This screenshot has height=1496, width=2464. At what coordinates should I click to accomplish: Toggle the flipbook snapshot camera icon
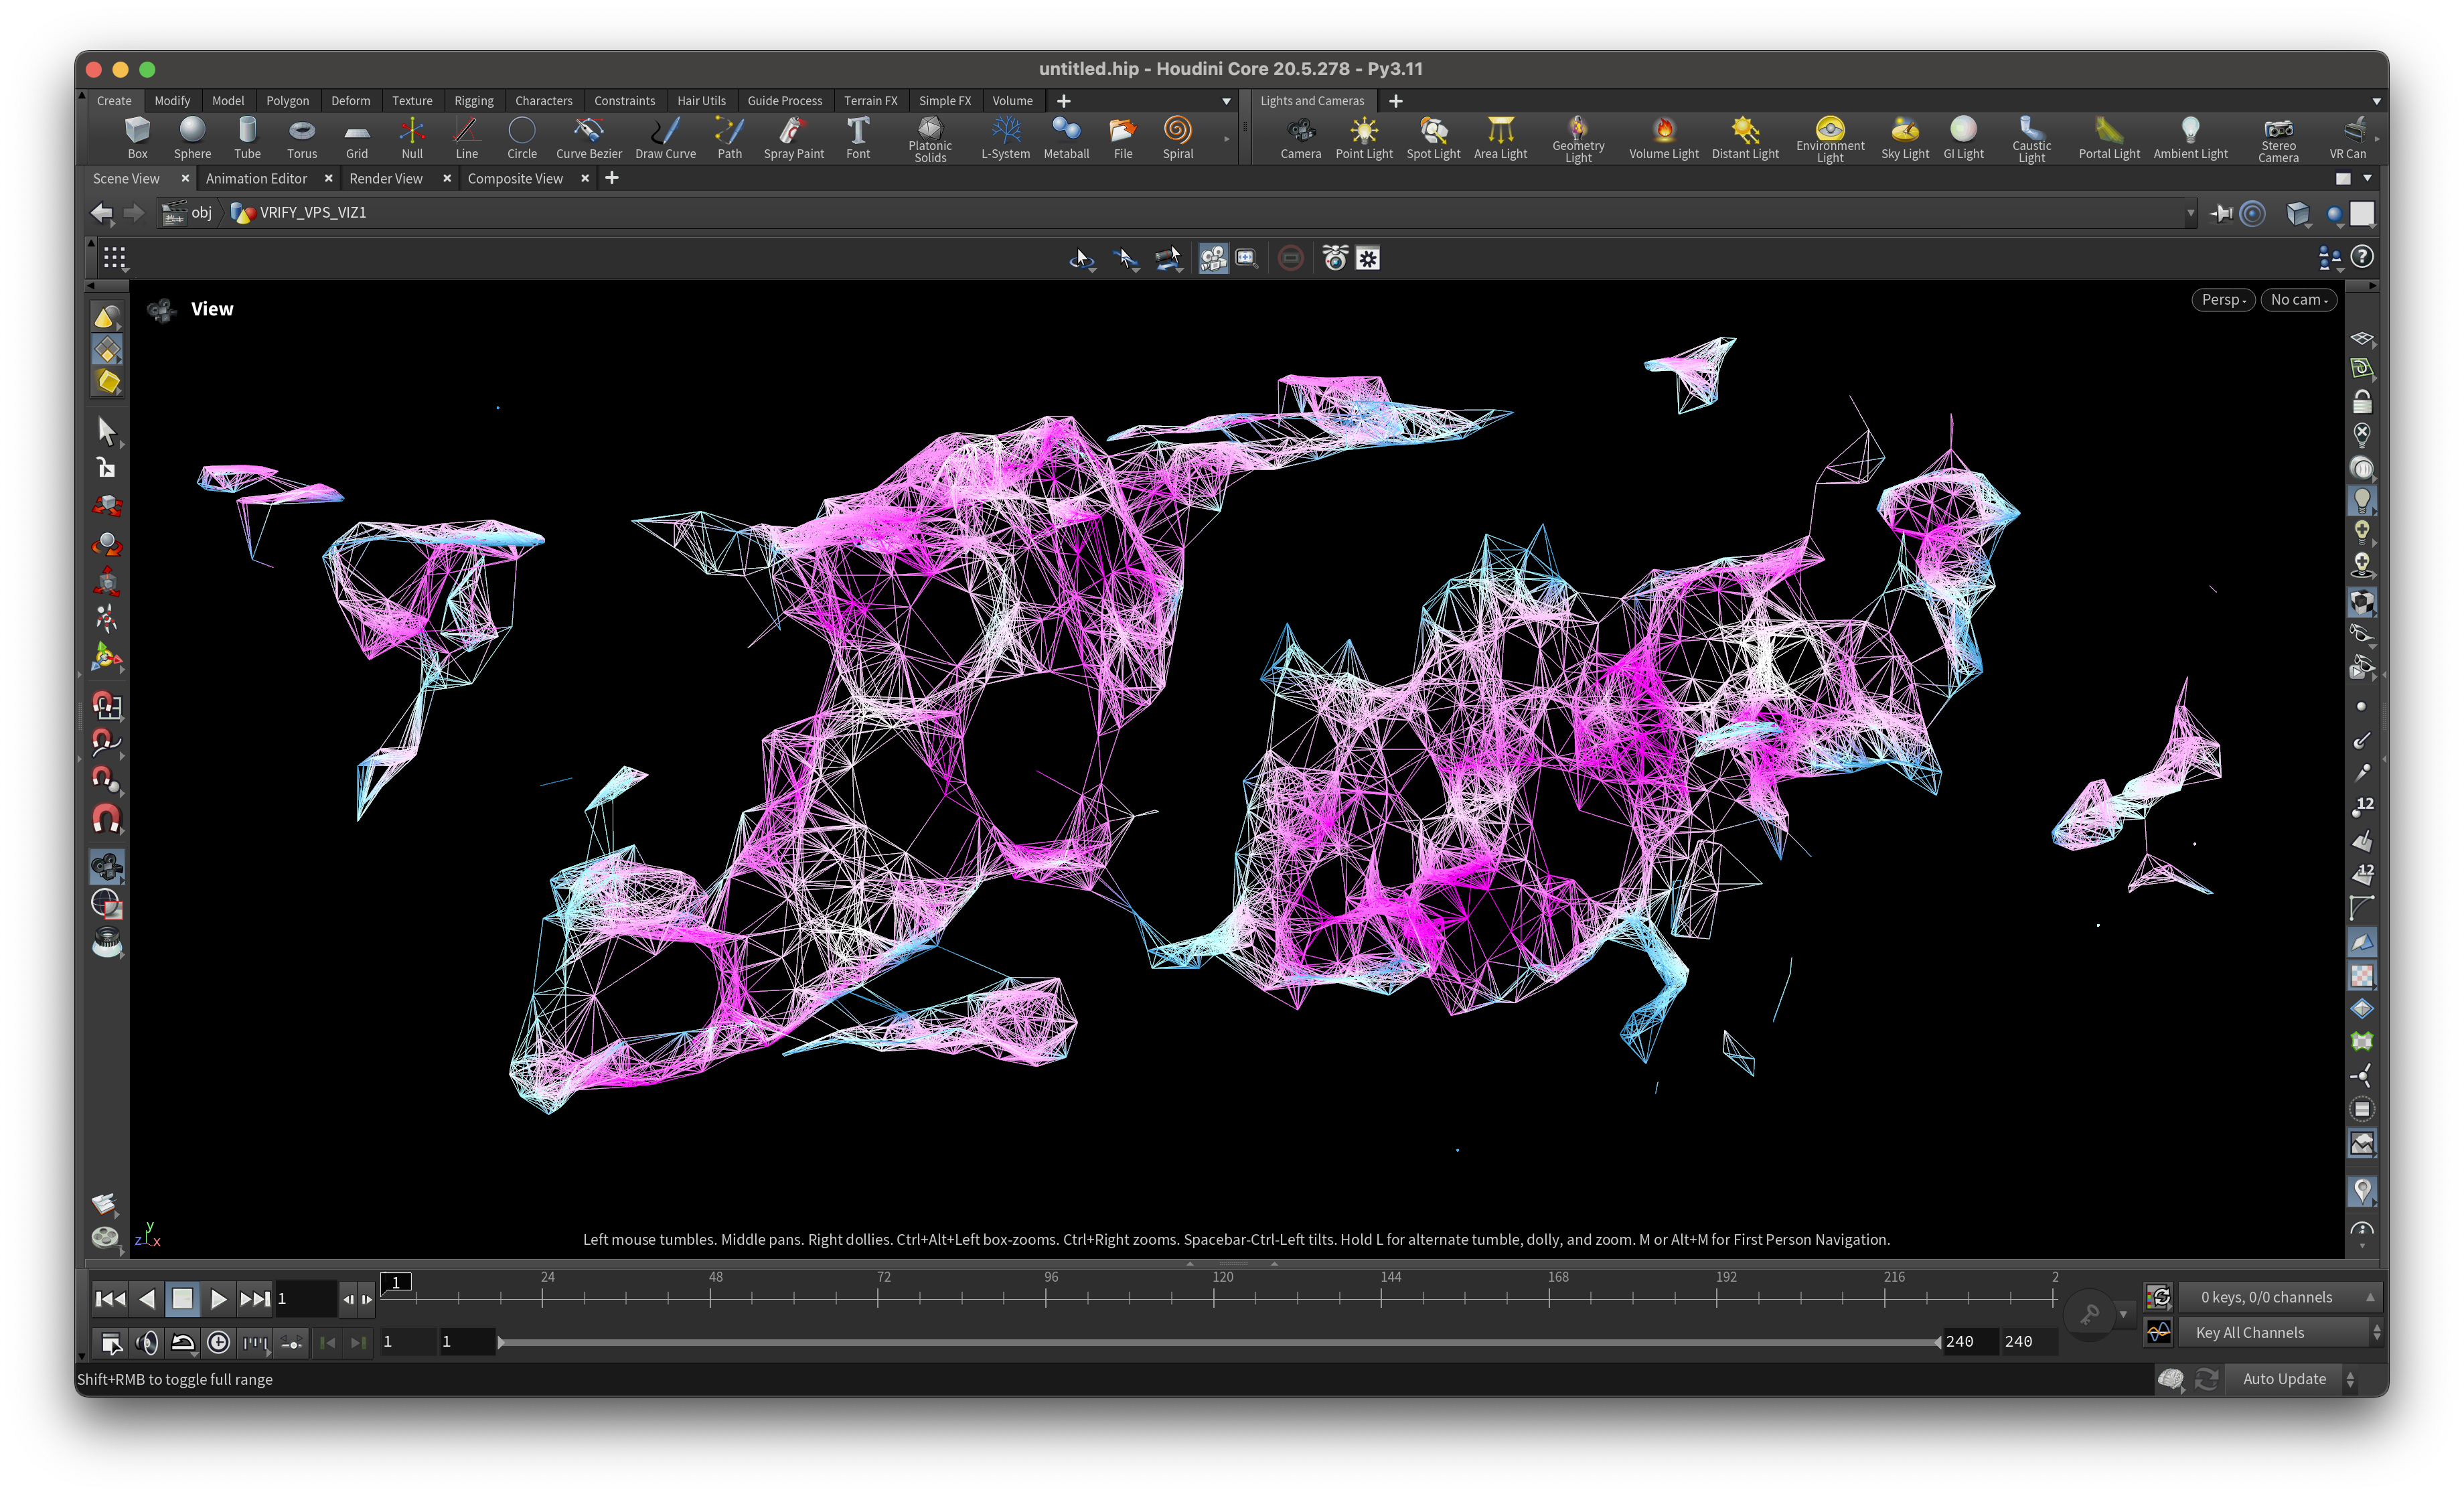coord(1335,258)
